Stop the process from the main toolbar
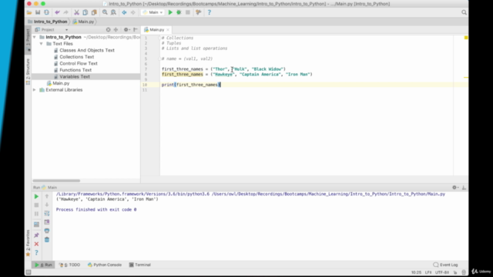The height and width of the screenshot is (277, 493). point(188,12)
